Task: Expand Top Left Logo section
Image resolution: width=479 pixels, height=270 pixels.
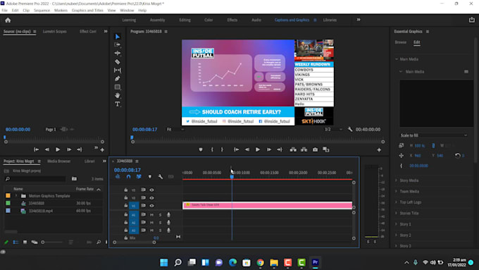Action: 396,202
